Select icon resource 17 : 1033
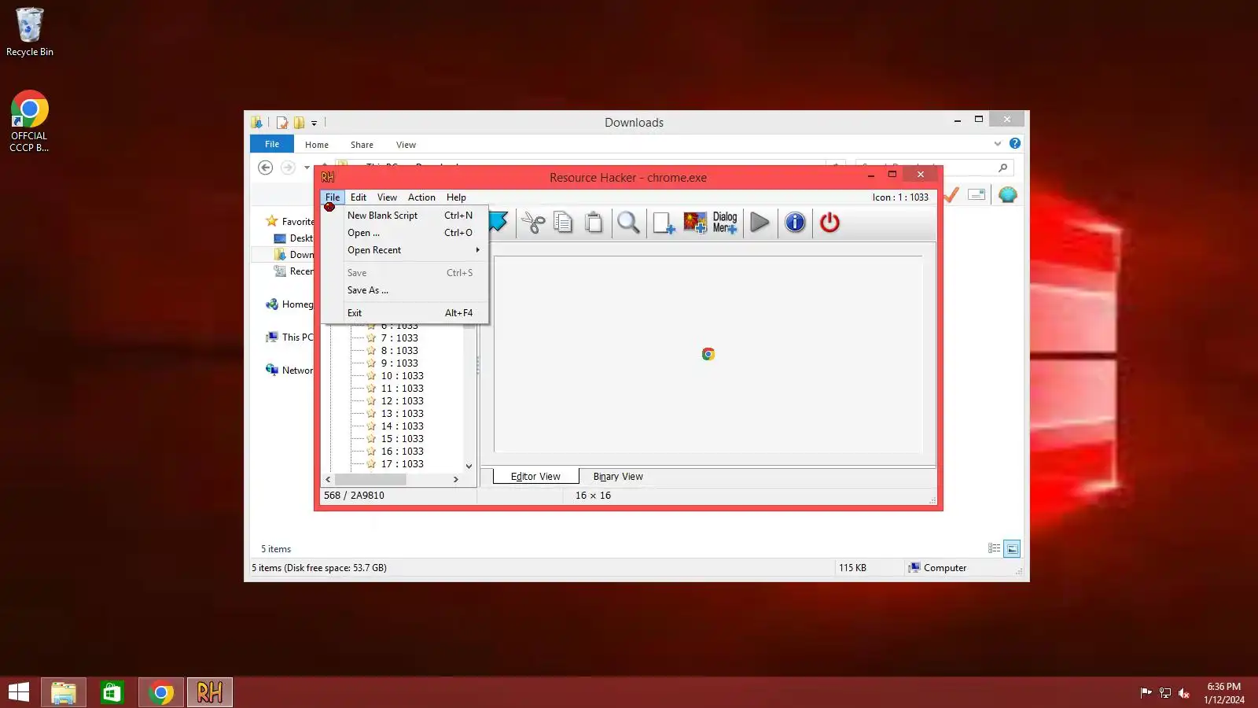This screenshot has width=1258, height=708. (x=403, y=464)
